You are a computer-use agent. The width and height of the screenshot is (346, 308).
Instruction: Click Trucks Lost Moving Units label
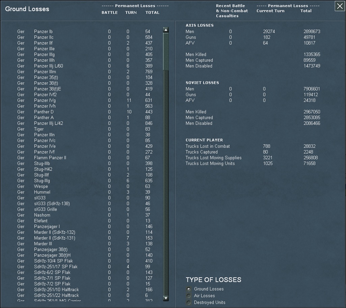point(210,163)
